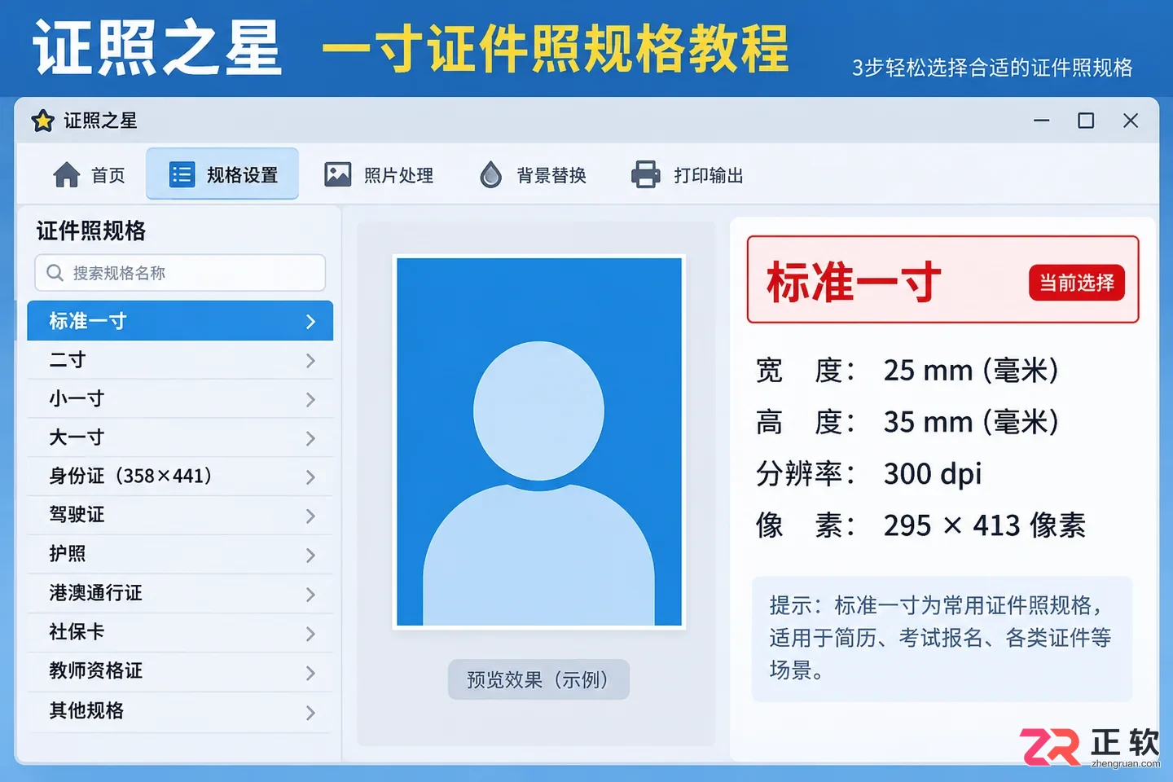Pick the 护照 spec
The height and width of the screenshot is (782, 1173).
click(x=180, y=555)
